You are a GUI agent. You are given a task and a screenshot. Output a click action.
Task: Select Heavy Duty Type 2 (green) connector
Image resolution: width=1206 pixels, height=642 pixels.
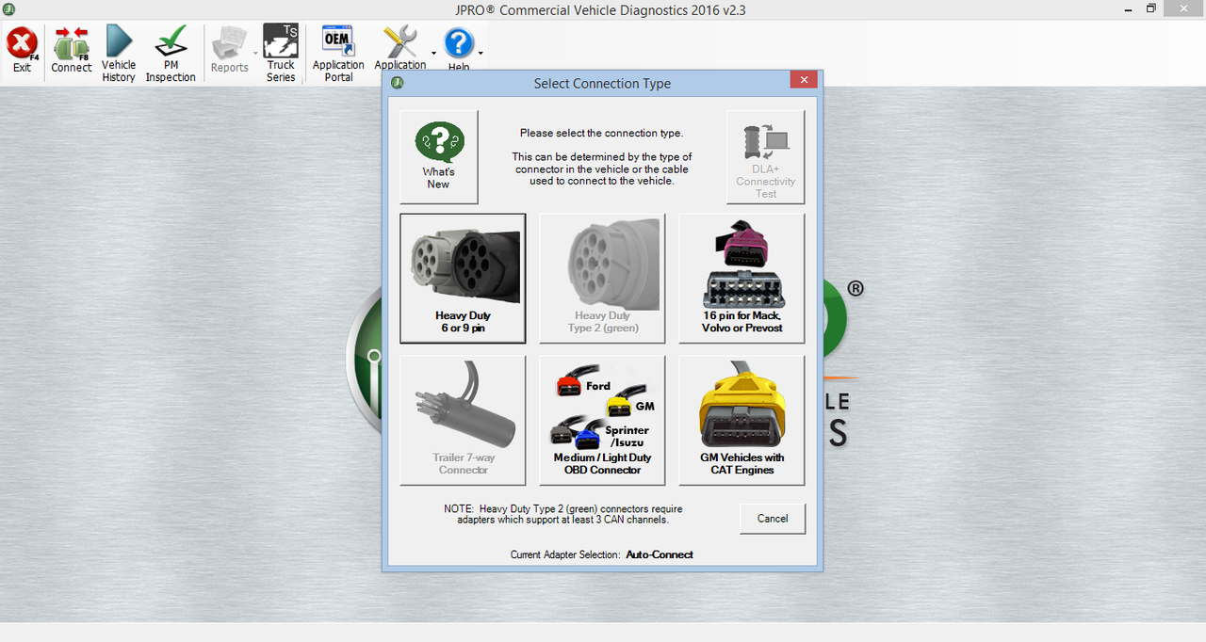point(602,278)
